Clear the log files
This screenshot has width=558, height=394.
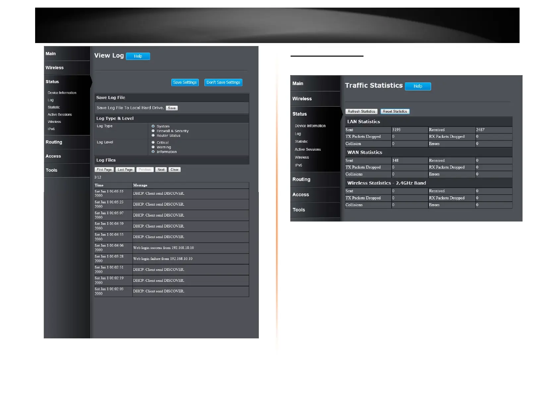click(x=175, y=170)
